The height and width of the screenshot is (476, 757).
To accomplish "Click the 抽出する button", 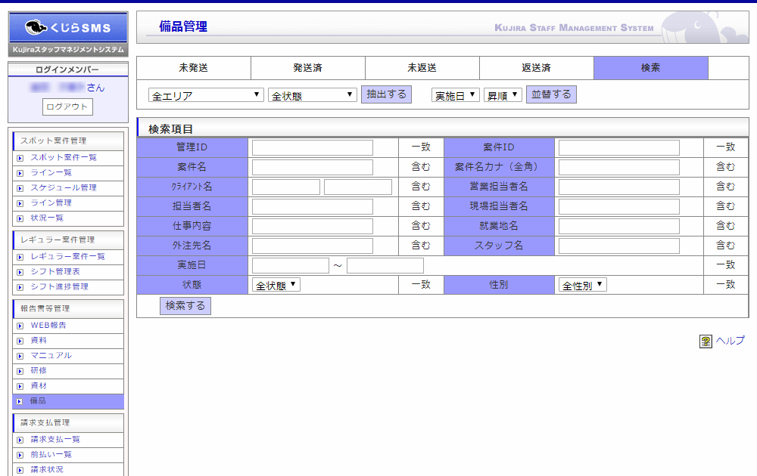I will [x=386, y=94].
